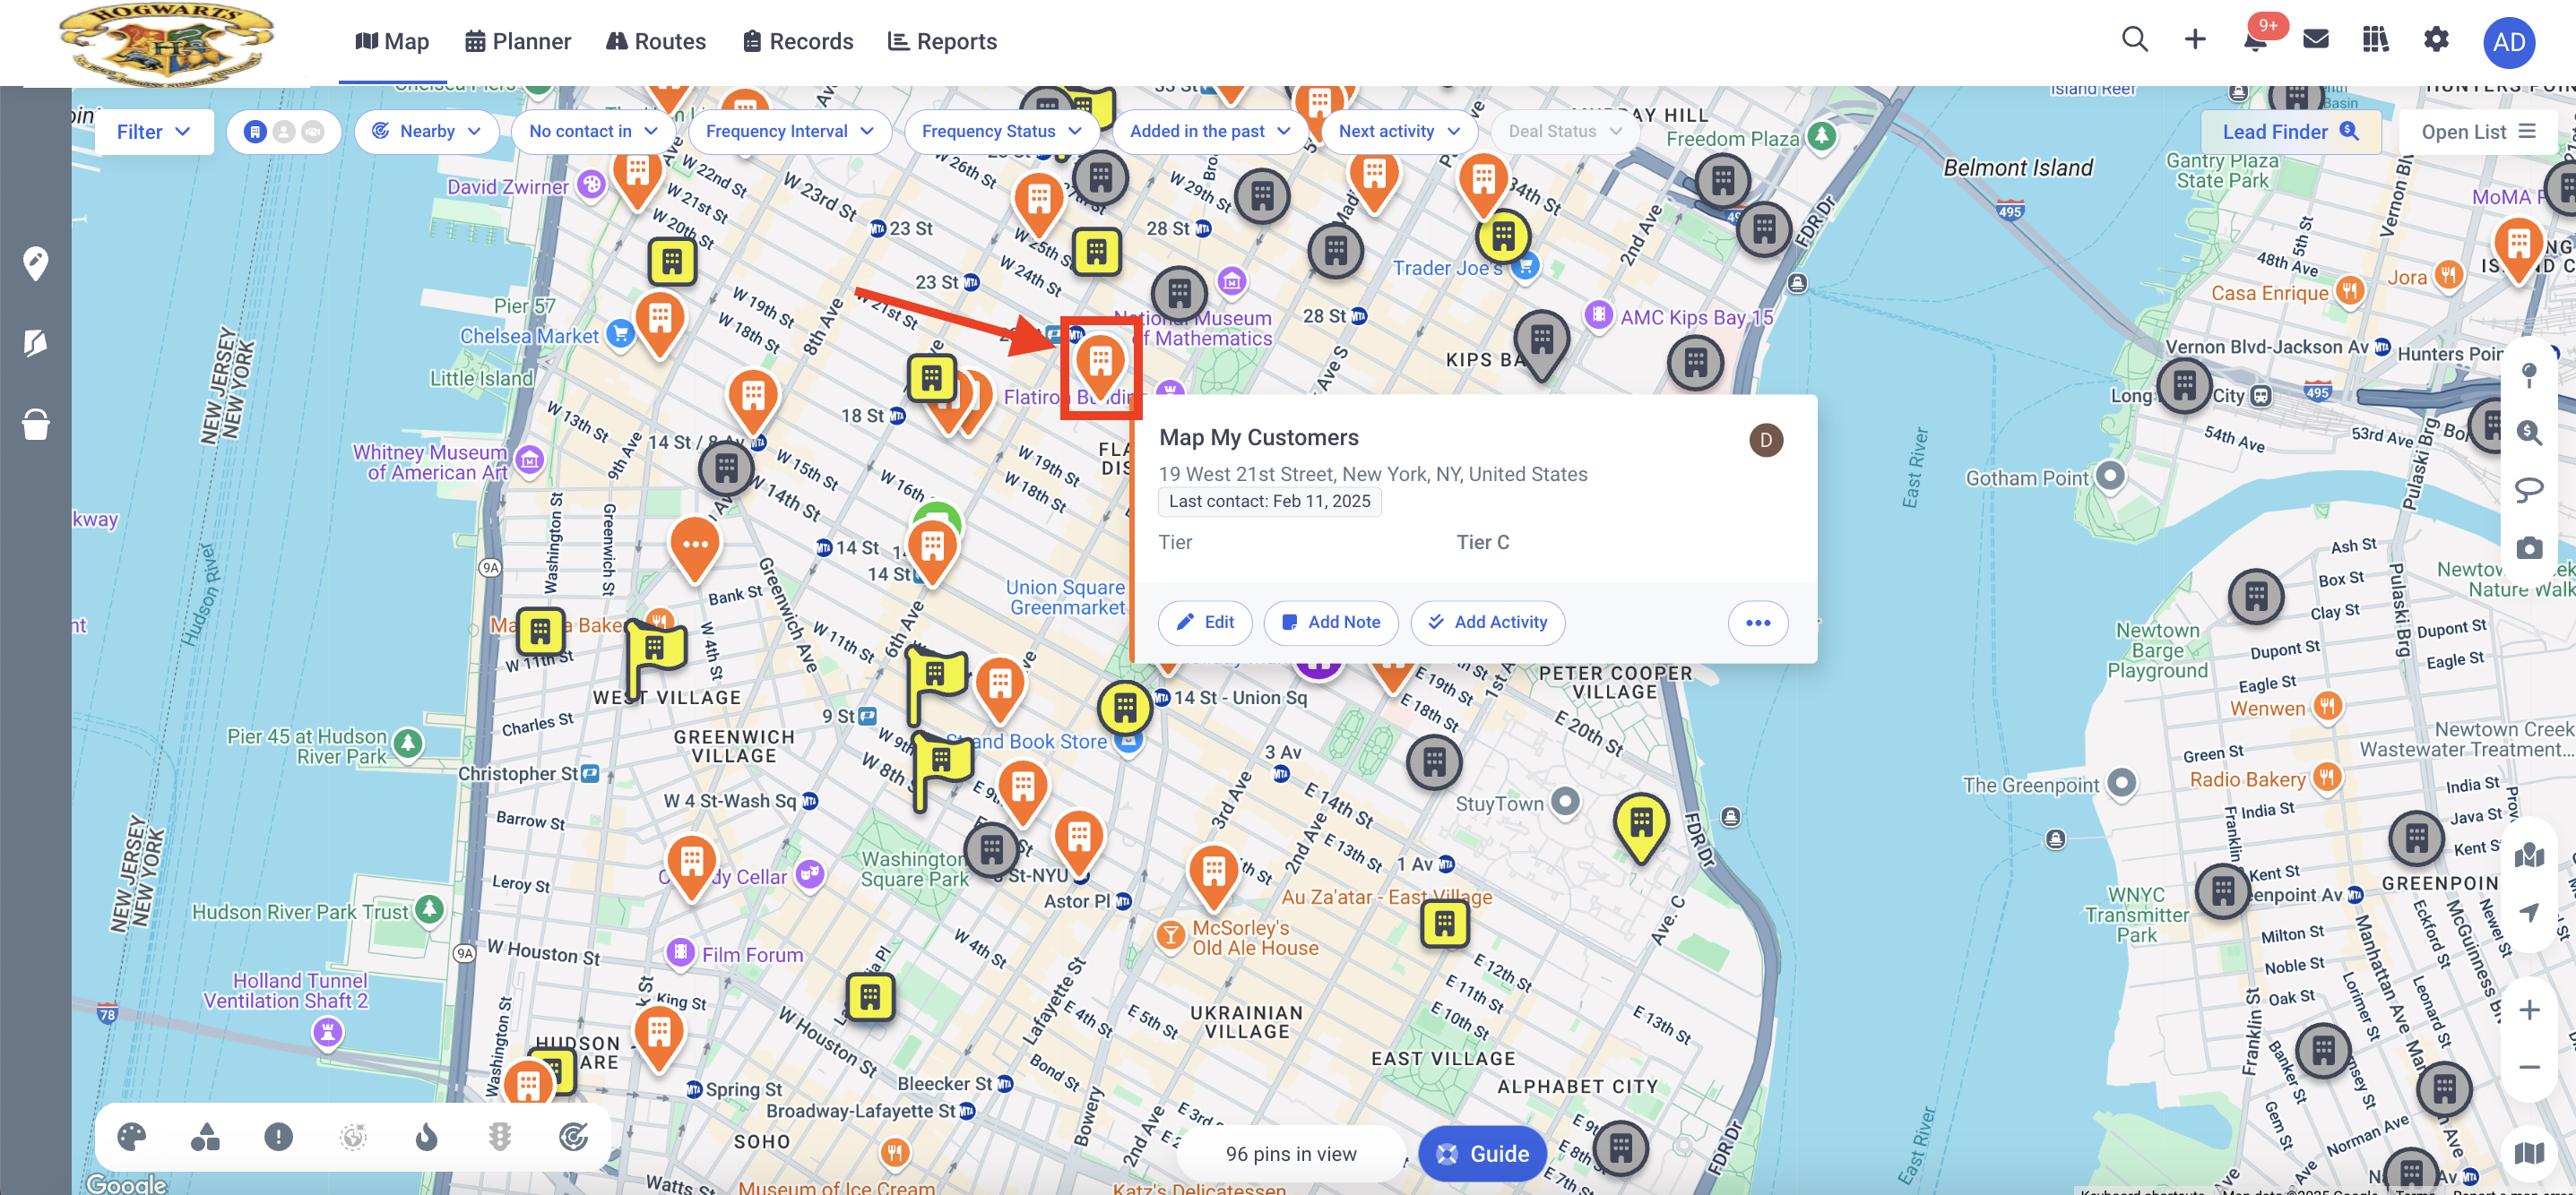Open notifications bell with 9+ badge

coord(2256,39)
